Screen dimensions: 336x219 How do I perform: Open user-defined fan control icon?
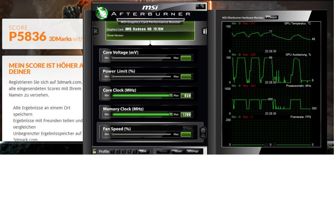point(203,132)
